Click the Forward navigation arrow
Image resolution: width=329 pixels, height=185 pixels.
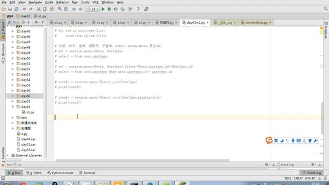[80, 9]
